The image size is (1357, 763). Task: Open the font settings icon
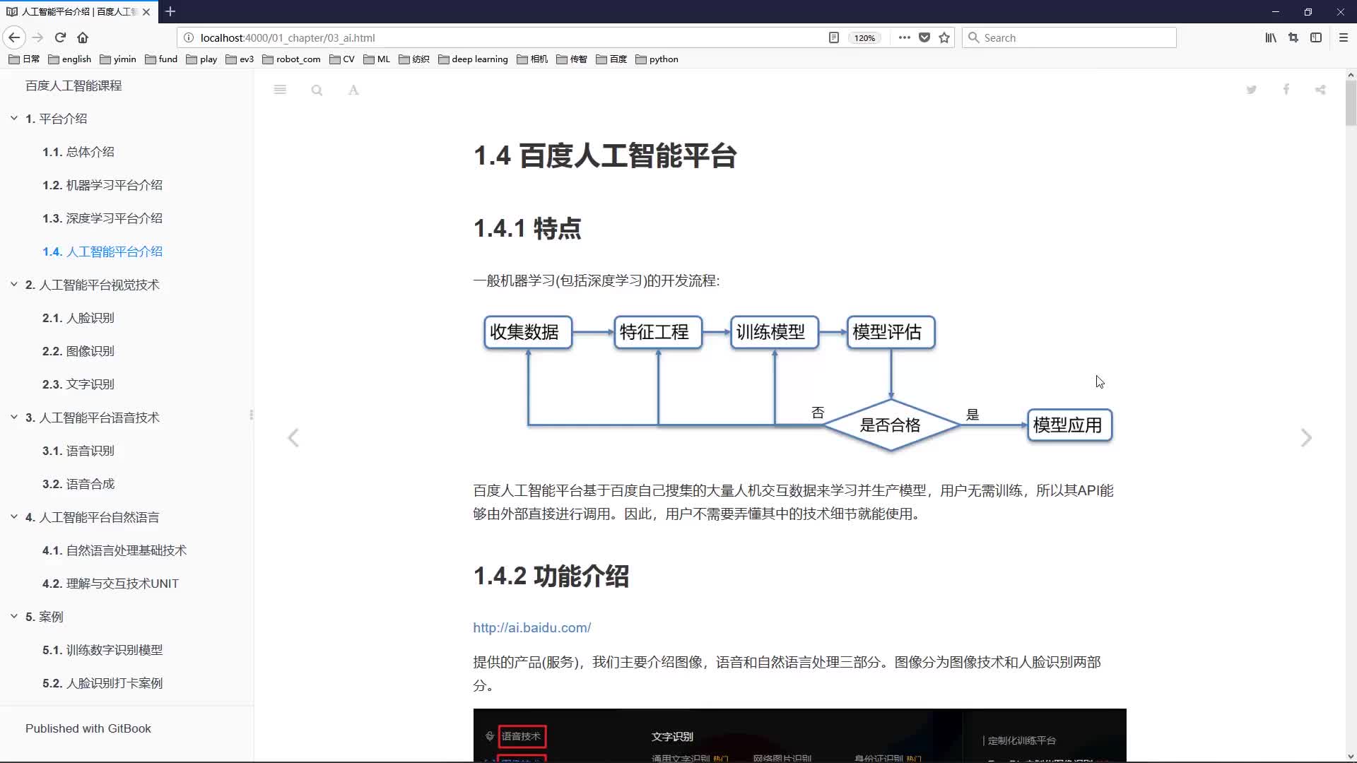[x=353, y=90]
